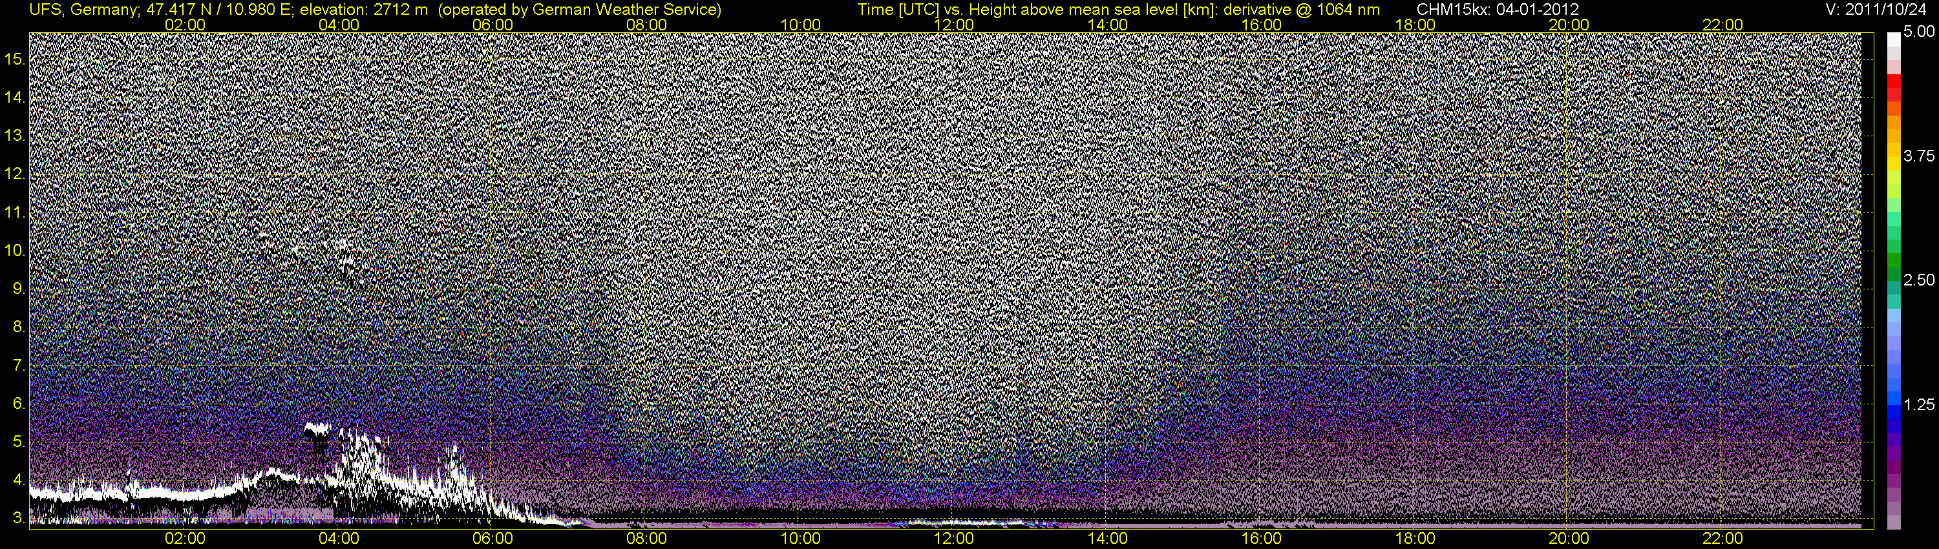Click "16:00" on the top time axis
This screenshot has width=1939, height=549.
point(1262,25)
